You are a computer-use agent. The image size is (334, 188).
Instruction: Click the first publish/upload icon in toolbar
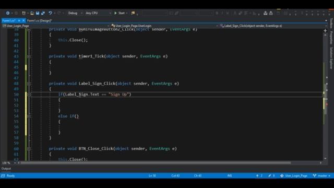pyautogui.click(x=266, y=13)
